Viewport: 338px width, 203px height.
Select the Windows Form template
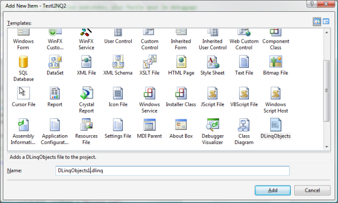click(24, 39)
